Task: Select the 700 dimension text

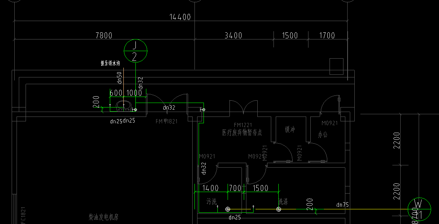Action: [x=235, y=188]
